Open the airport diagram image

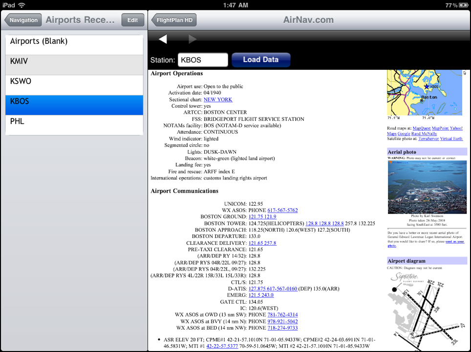click(427, 310)
